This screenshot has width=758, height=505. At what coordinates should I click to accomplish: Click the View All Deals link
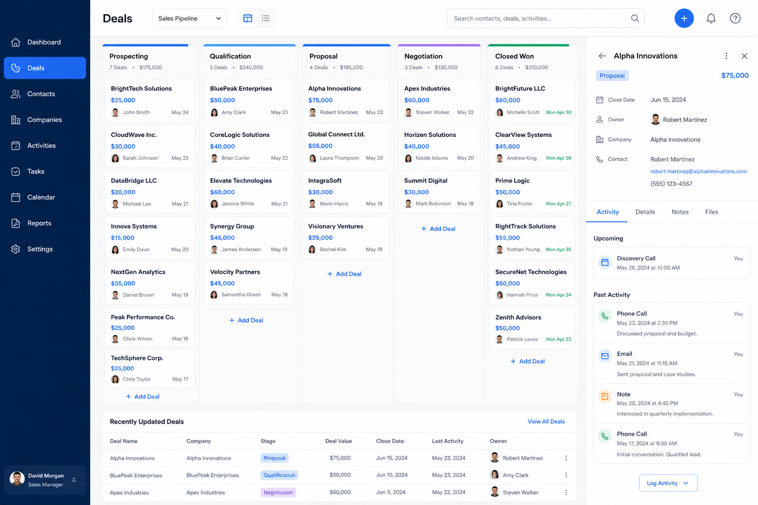(x=546, y=422)
